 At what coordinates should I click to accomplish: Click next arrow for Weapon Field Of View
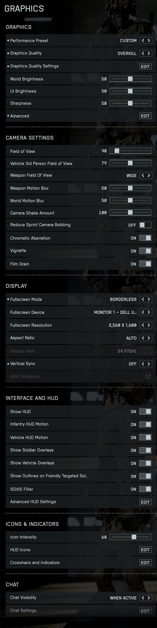click(149, 175)
